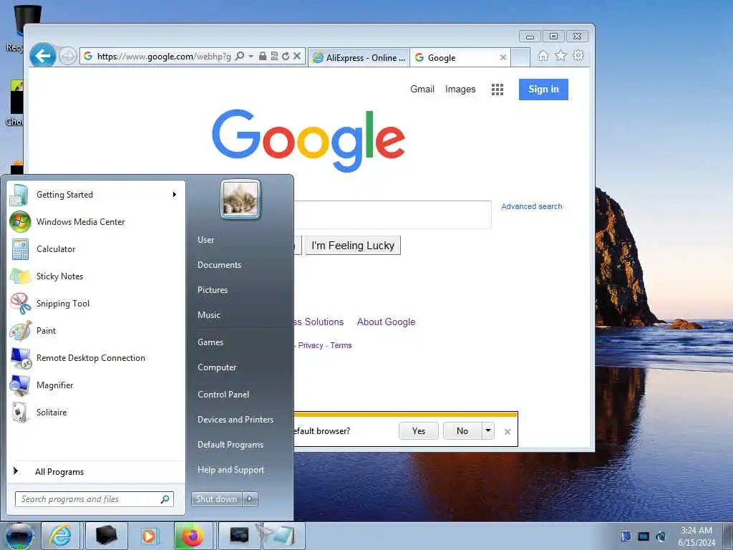Open Favorites star icon

coord(560,56)
